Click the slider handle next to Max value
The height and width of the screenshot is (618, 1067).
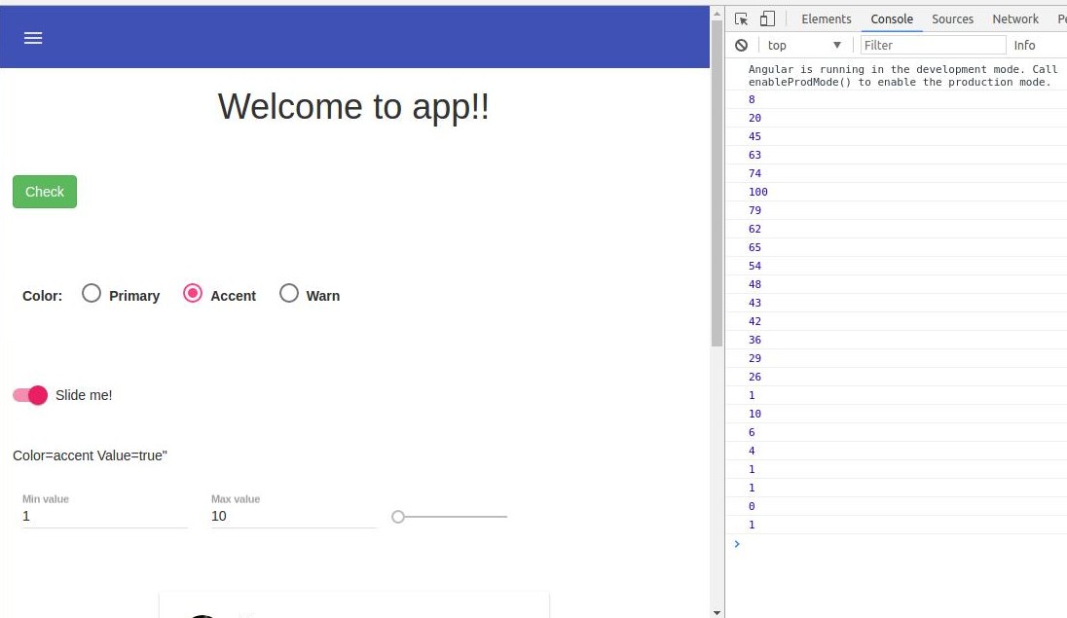[397, 517]
